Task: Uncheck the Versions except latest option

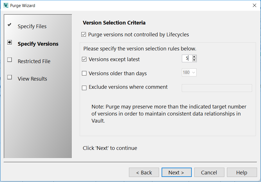Action: click(84, 58)
